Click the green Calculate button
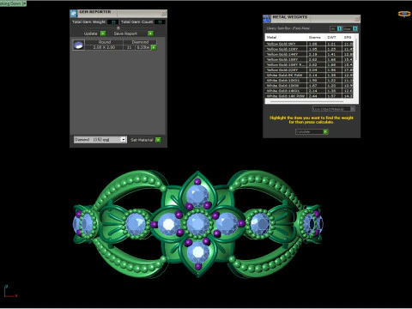This screenshot has height=309, width=412. pos(325,131)
